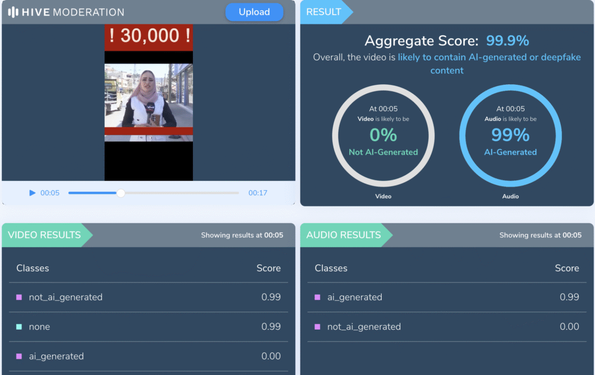Click the swatch beside ai_generated in video results
Image resolution: width=595 pixels, height=375 pixels.
tap(19, 356)
